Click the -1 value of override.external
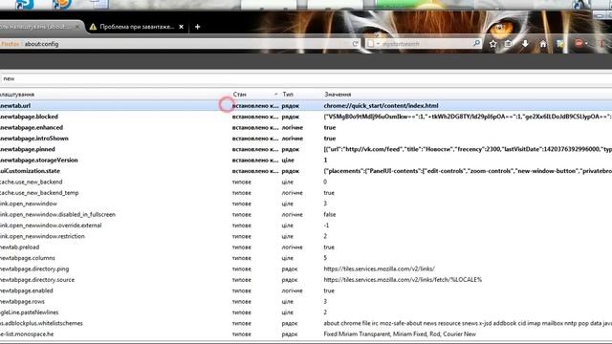Viewport: 612px width, 344px height. coord(326,226)
